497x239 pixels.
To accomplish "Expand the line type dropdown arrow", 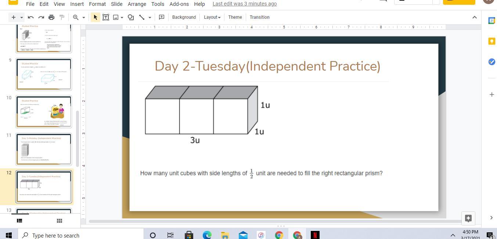I will [150, 17].
